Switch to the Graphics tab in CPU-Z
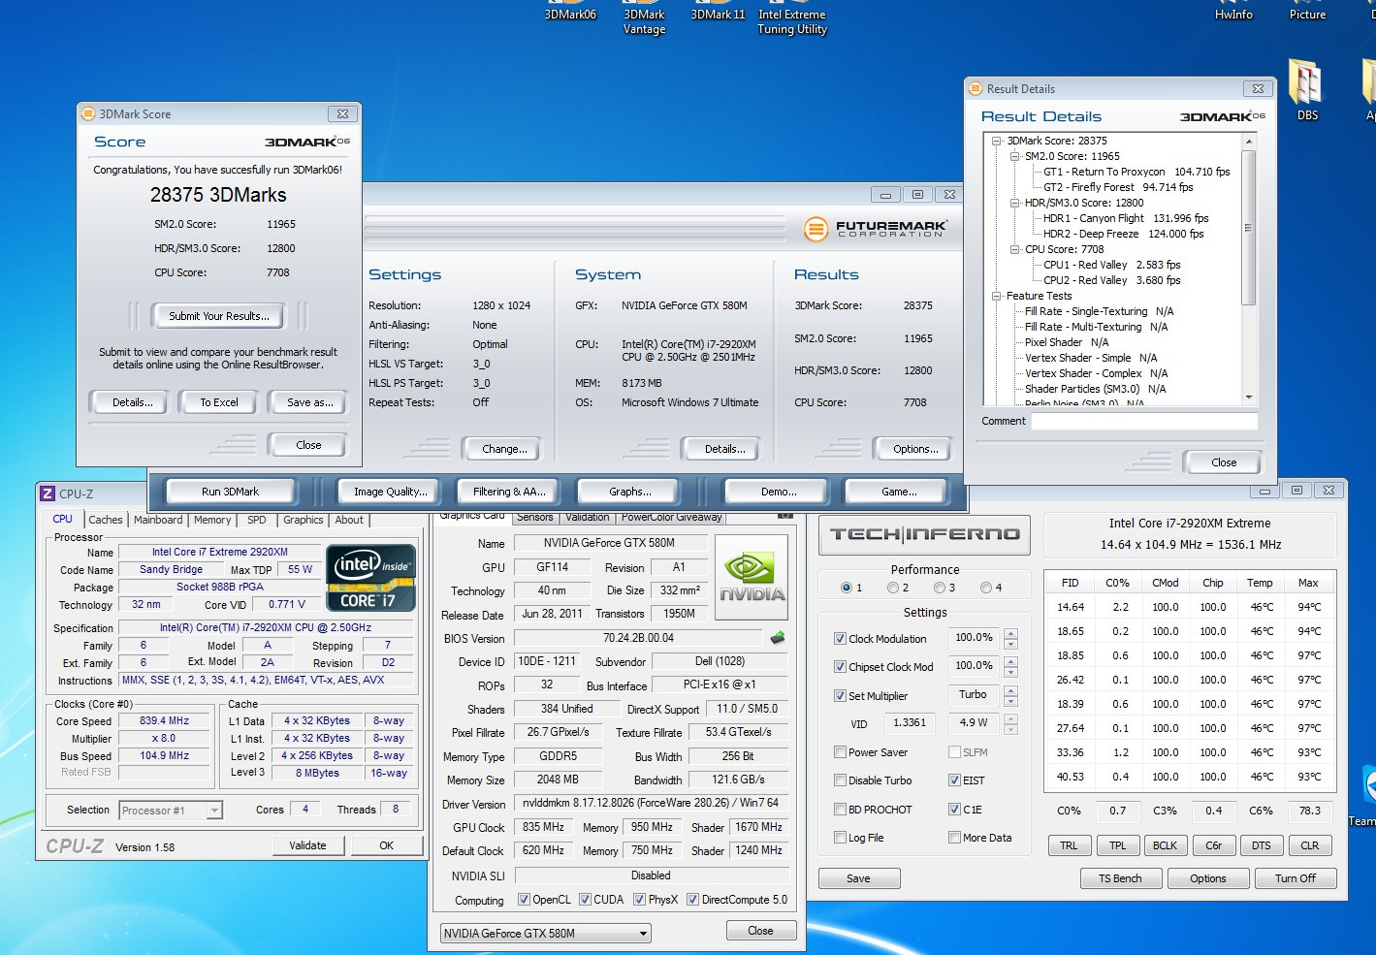This screenshot has width=1376, height=955. click(x=304, y=520)
